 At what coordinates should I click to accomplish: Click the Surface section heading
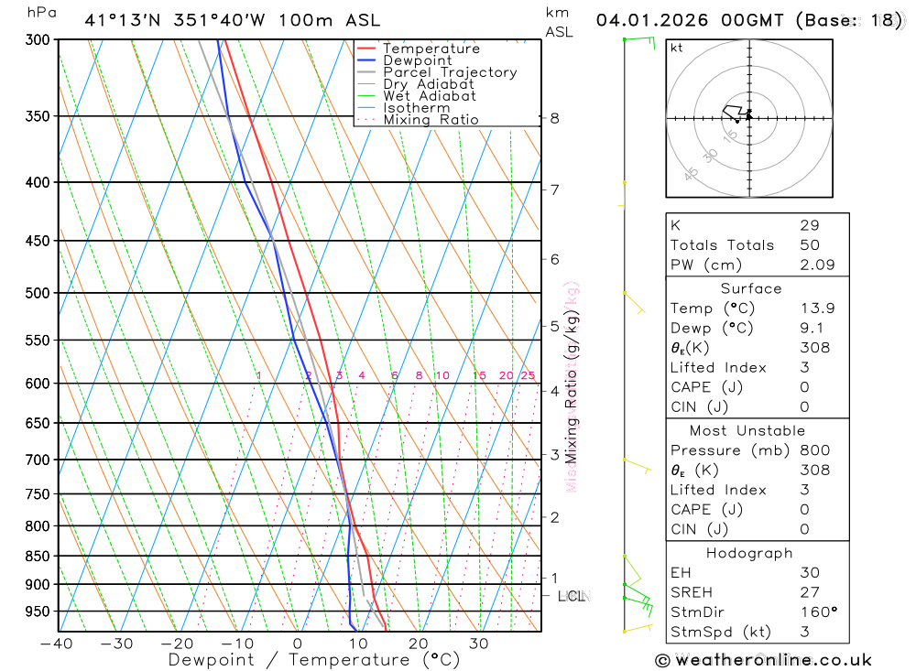click(751, 288)
